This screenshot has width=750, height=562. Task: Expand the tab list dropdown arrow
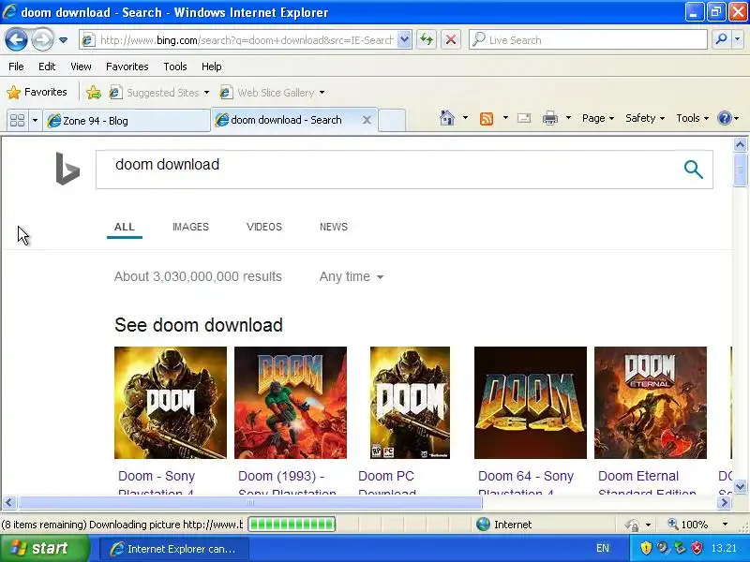35,120
